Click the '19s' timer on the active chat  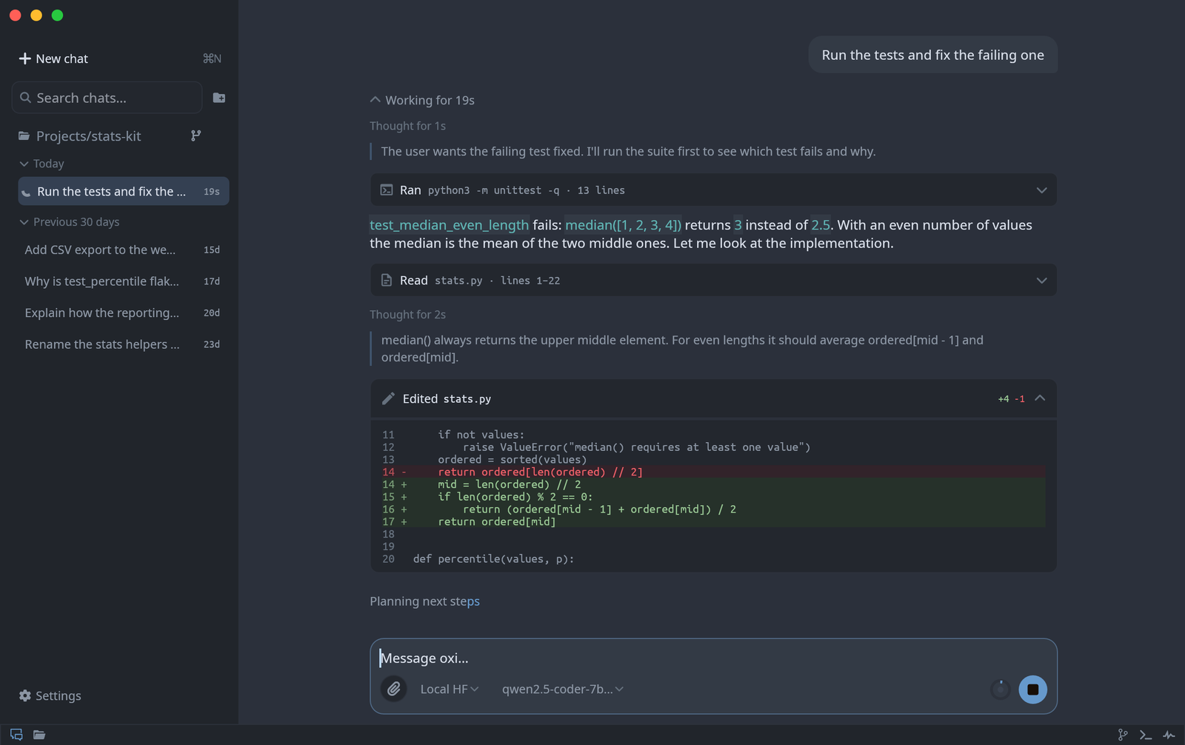[x=212, y=192]
